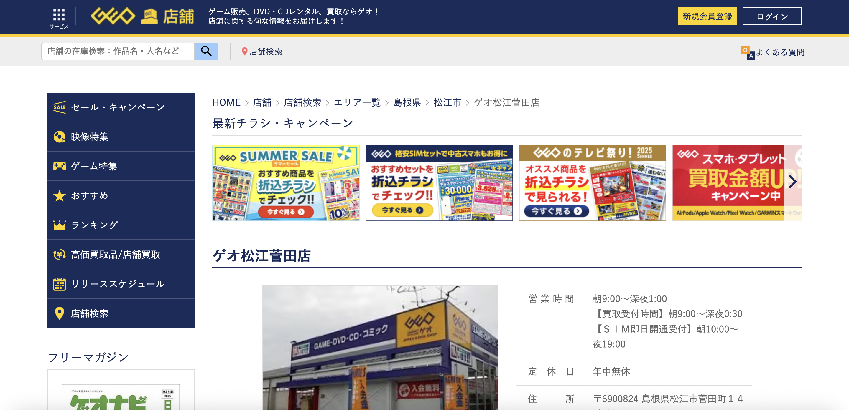Screen dimensions: 849x410
Task: Click the crown icon for ランキング
Action: [x=60, y=225]
